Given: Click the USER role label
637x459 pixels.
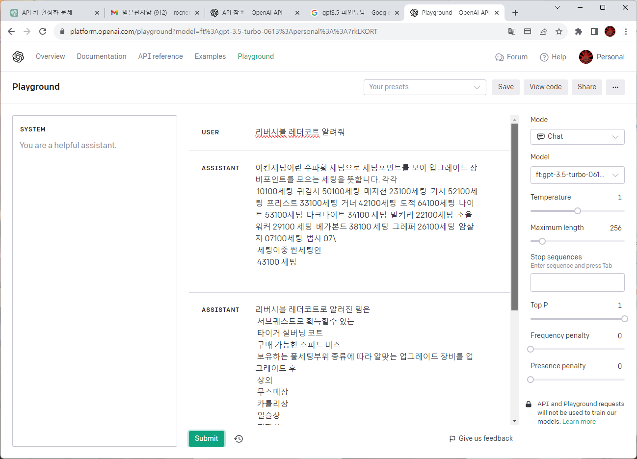Looking at the screenshot, I should pos(211,132).
